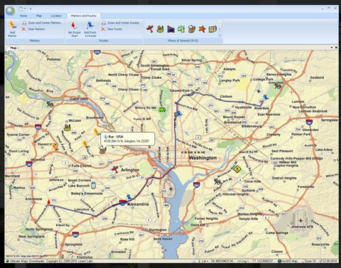Select the orange star POI icon

[202, 29]
